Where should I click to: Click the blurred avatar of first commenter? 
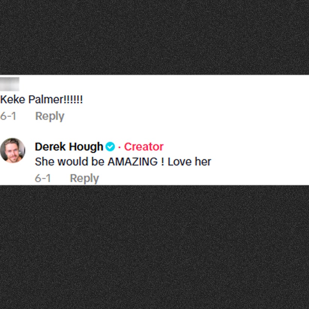(9, 84)
